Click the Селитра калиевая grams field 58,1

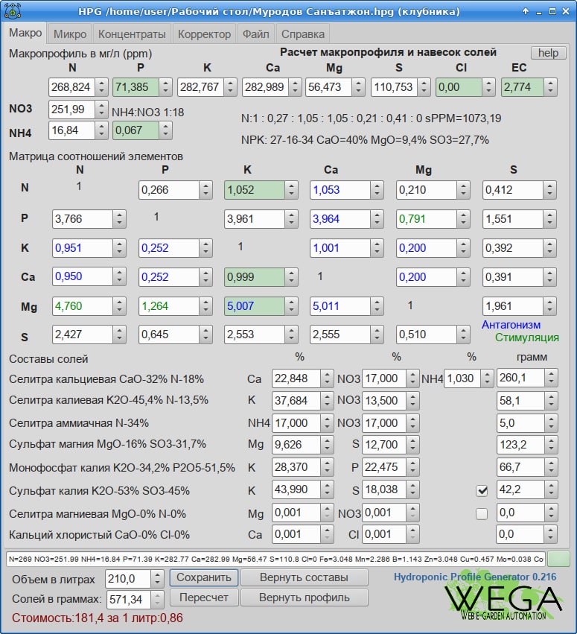(520, 401)
